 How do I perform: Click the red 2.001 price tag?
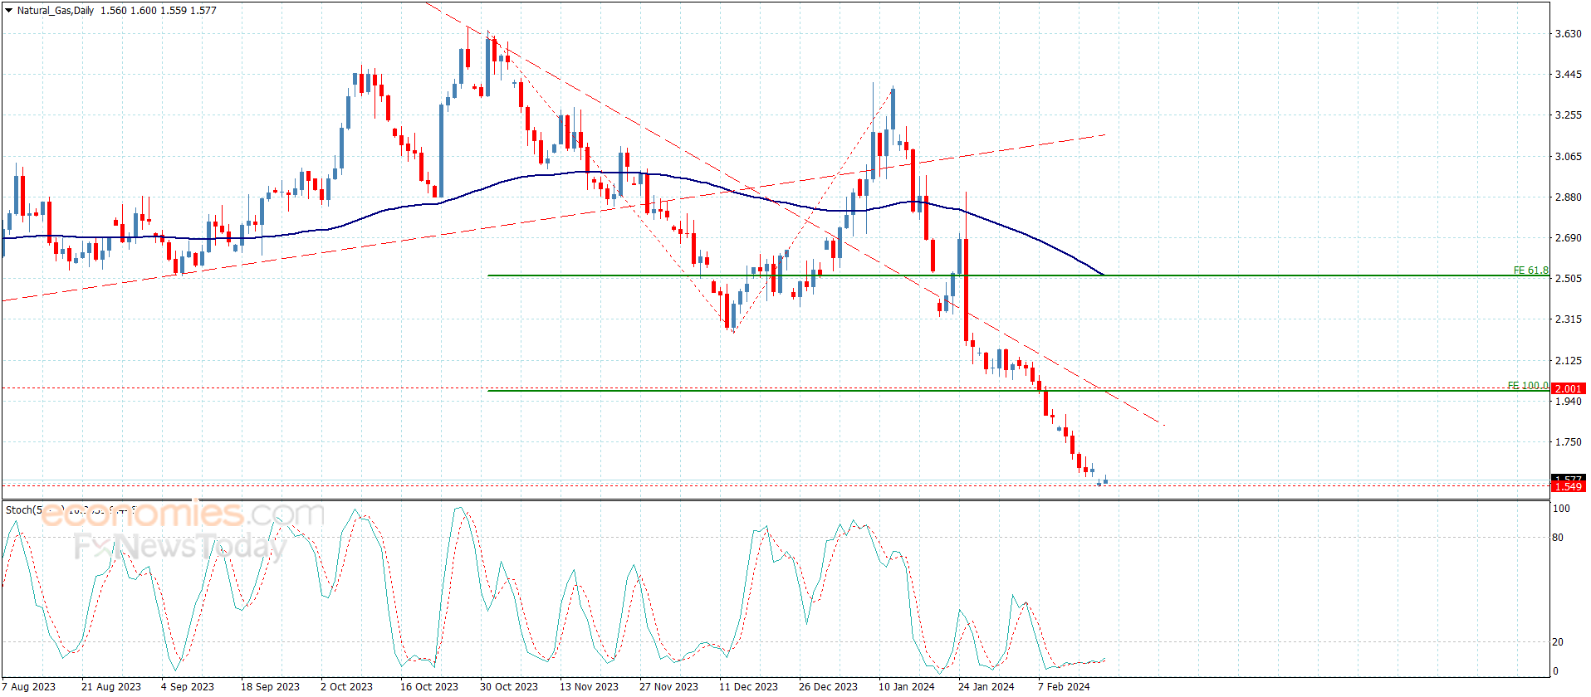[x=1568, y=388]
